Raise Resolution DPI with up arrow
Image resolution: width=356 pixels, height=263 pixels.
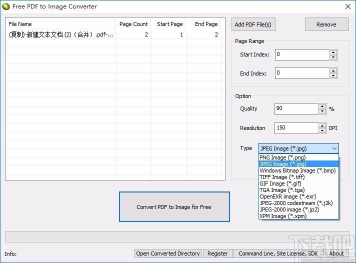[x=322, y=125]
